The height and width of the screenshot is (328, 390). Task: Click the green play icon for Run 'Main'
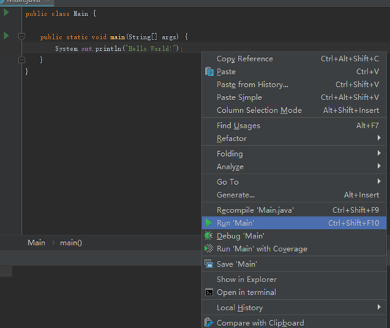pos(208,223)
